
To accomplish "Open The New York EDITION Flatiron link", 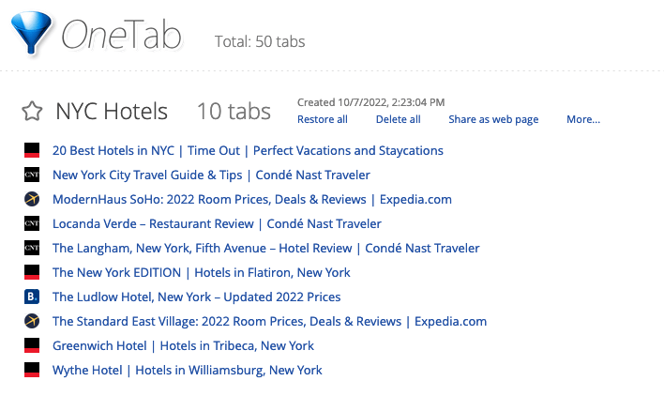I will (x=201, y=272).
